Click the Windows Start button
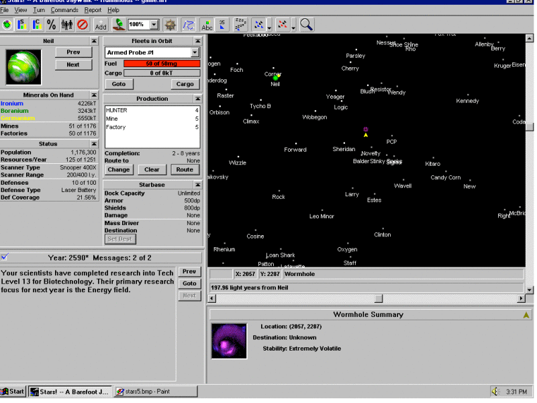537x403 pixels. point(13,392)
